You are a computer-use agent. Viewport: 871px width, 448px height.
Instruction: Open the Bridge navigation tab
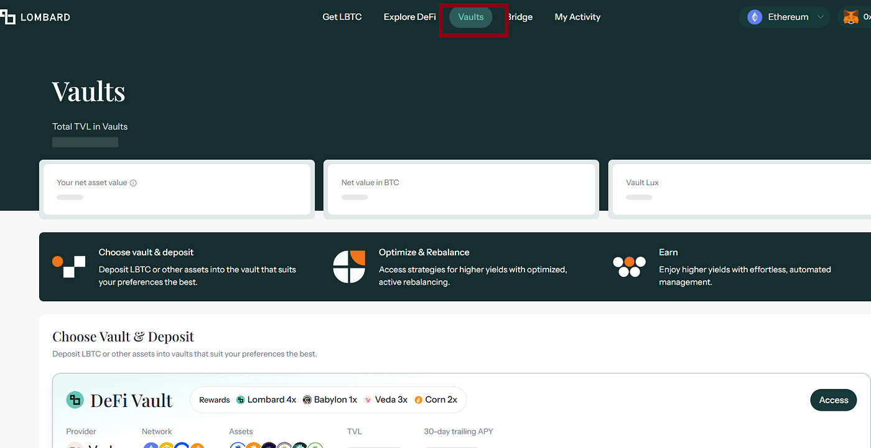click(x=520, y=17)
